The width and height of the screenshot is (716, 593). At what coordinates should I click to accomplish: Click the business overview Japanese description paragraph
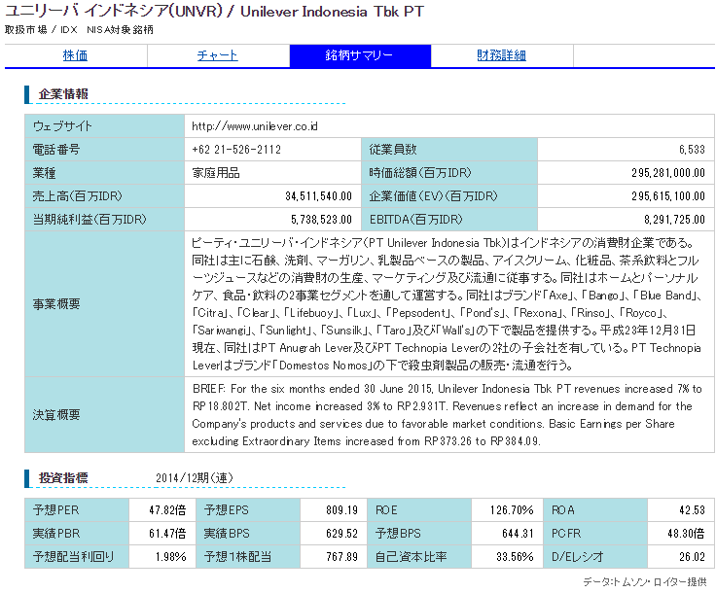tap(447, 304)
